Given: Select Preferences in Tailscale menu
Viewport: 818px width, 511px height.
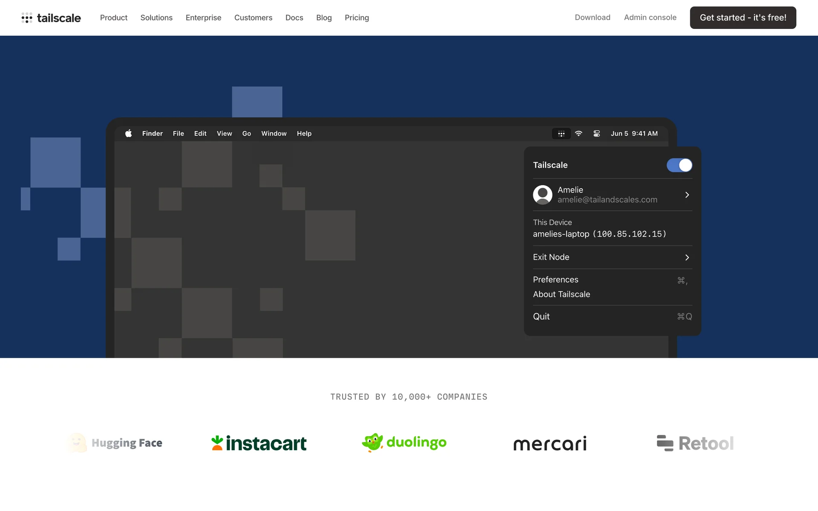Looking at the screenshot, I should 556,280.
